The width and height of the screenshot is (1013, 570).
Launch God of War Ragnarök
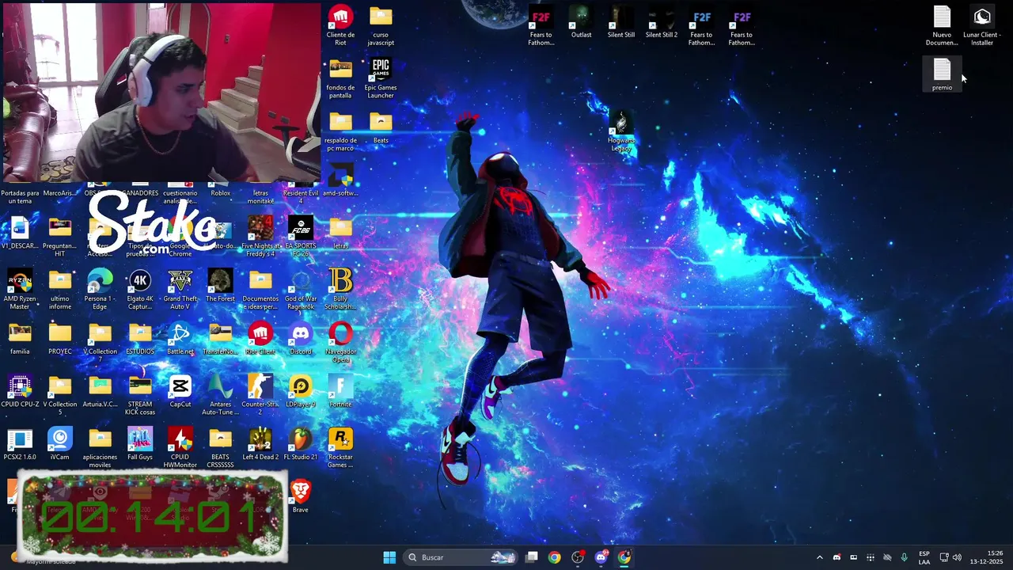click(x=301, y=290)
